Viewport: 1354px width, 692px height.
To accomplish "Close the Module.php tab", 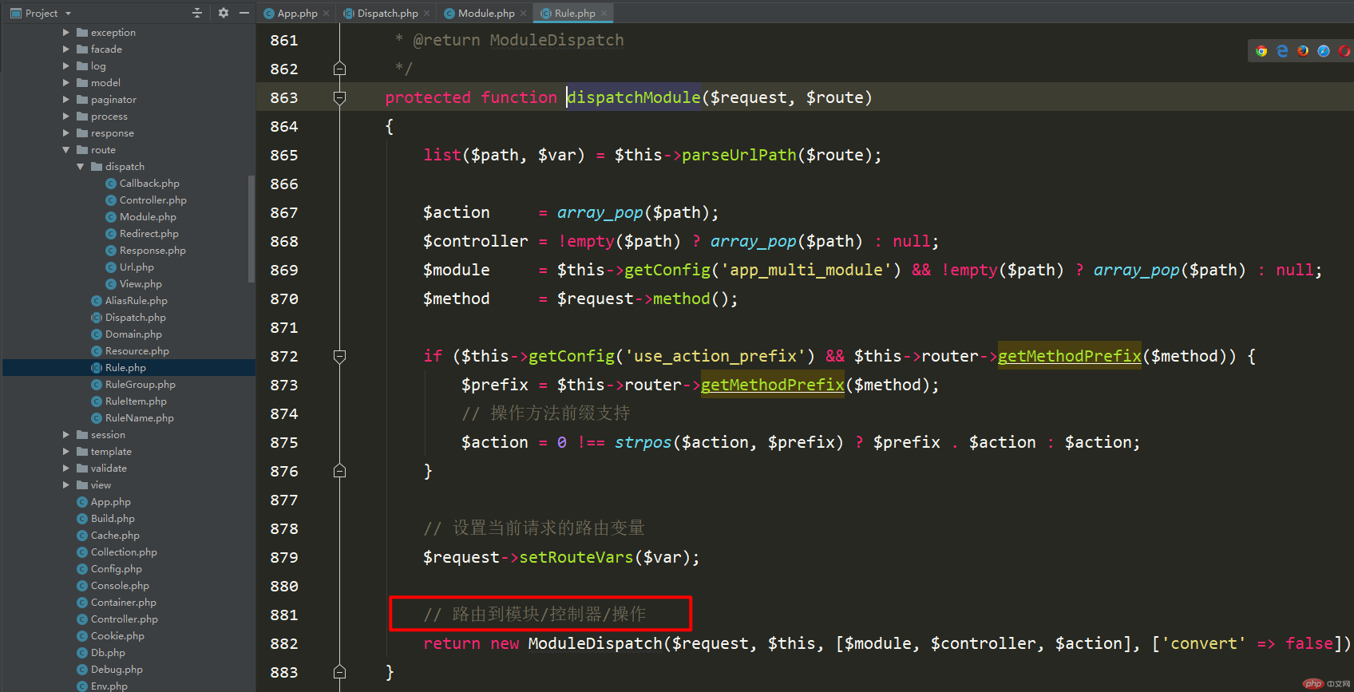I will point(524,14).
